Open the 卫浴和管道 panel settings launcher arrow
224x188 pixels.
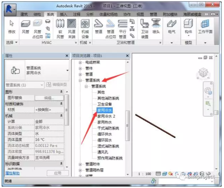[x=160, y=43]
